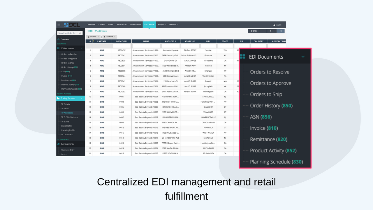Open TP Status in sidebar

click(65, 122)
